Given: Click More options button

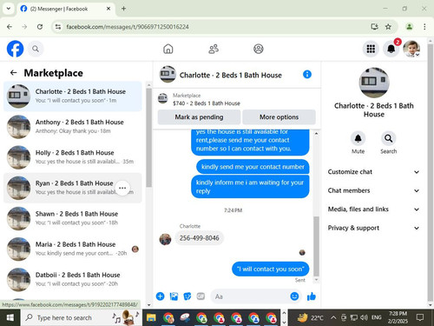Looking at the screenshot, I should coord(279,117).
